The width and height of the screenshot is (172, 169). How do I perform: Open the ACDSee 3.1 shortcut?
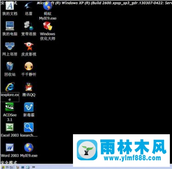(10, 112)
